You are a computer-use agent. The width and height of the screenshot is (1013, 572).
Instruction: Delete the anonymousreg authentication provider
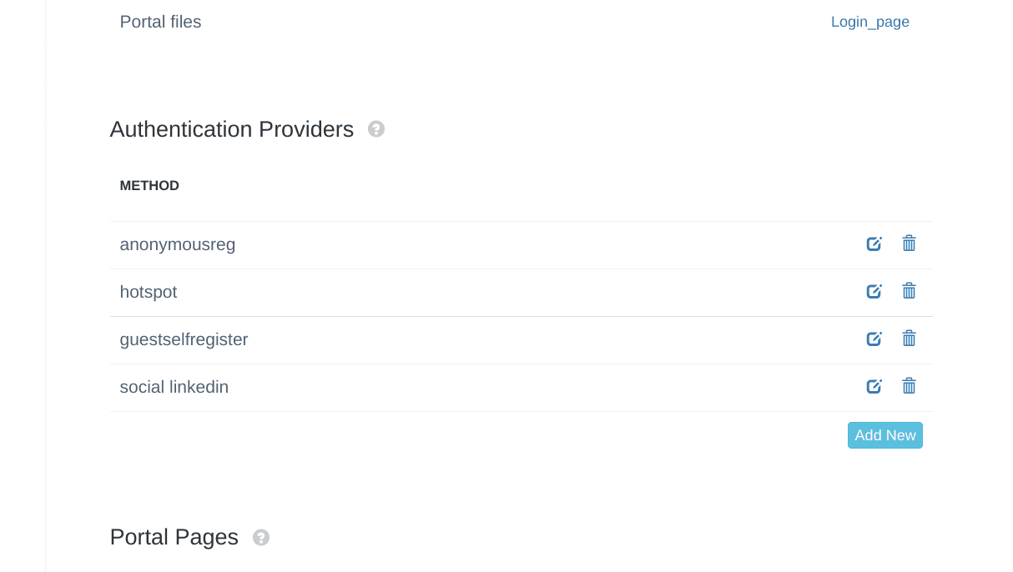[x=909, y=243]
